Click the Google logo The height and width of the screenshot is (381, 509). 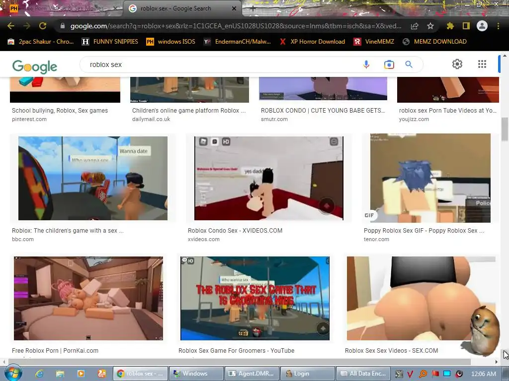click(35, 66)
